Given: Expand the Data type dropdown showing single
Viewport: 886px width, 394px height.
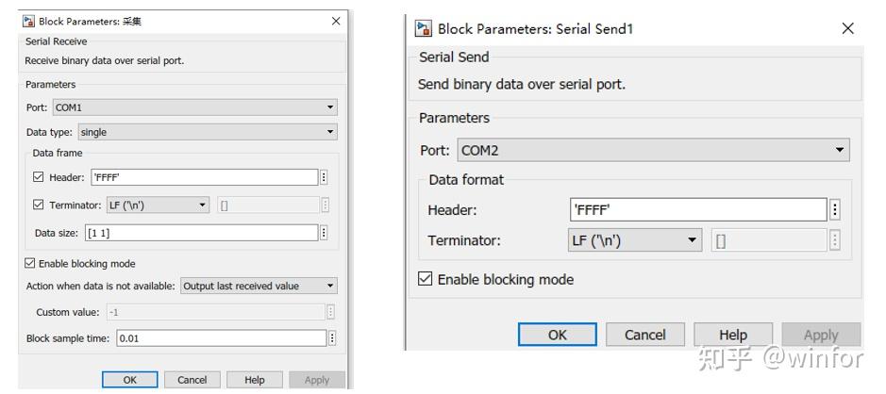Looking at the screenshot, I should [x=208, y=132].
